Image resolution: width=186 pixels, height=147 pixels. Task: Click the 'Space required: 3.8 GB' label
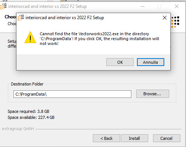pyautogui.click(x=28, y=111)
